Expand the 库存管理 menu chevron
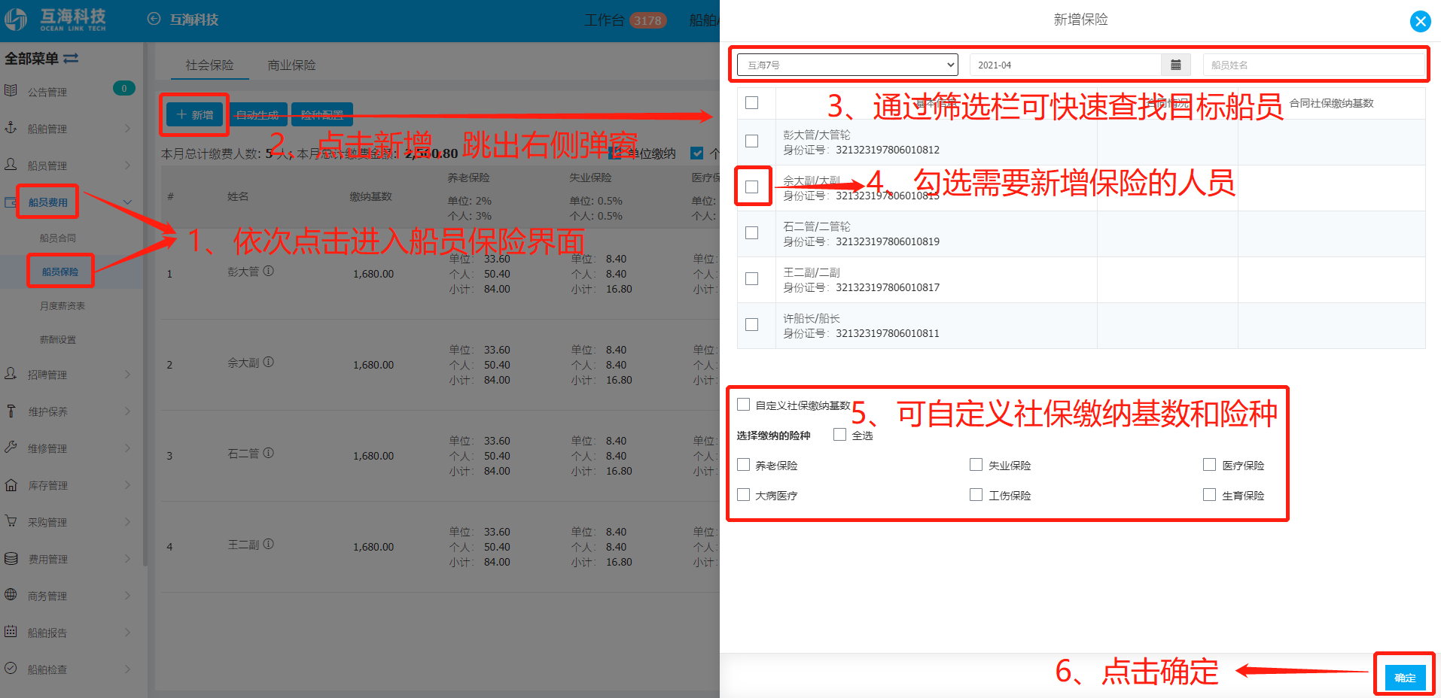The height and width of the screenshot is (698, 1441). [127, 484]
